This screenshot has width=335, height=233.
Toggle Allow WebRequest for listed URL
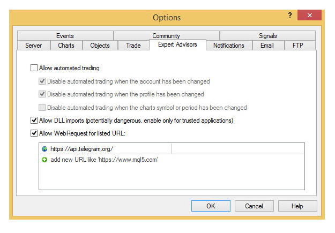(34, 133)
